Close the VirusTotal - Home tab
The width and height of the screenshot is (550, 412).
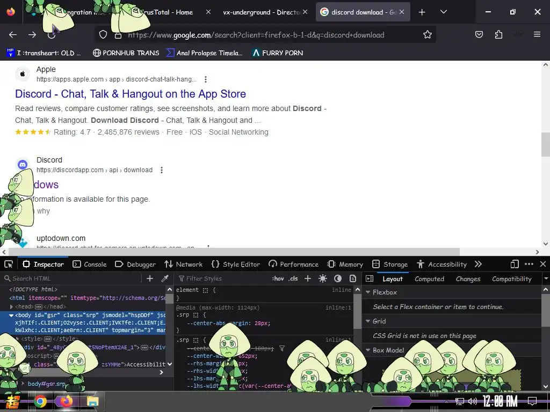[x=208, y=12]
